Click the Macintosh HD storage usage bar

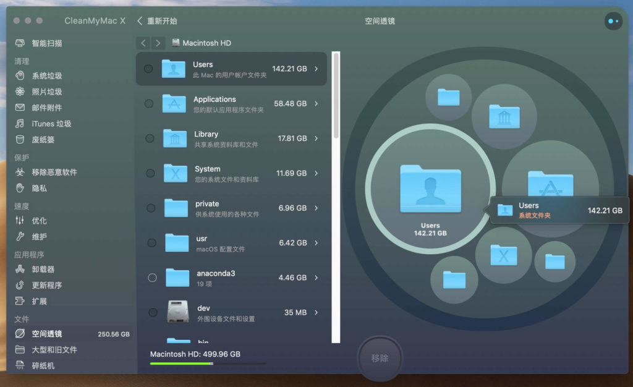[x=208, y=364]
